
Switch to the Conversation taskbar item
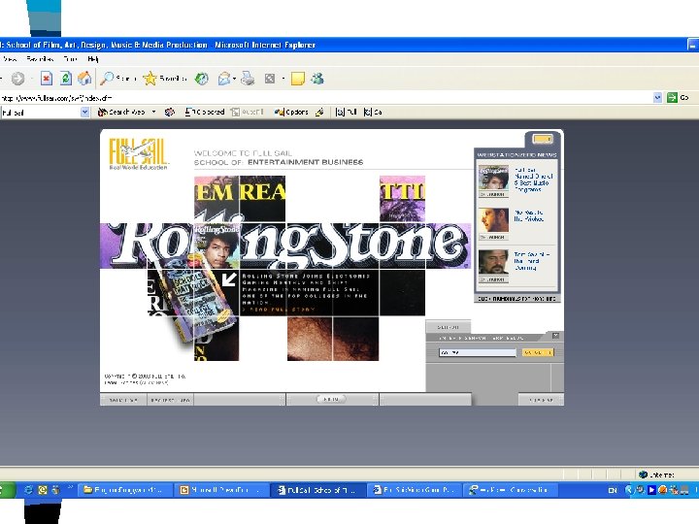510,490
